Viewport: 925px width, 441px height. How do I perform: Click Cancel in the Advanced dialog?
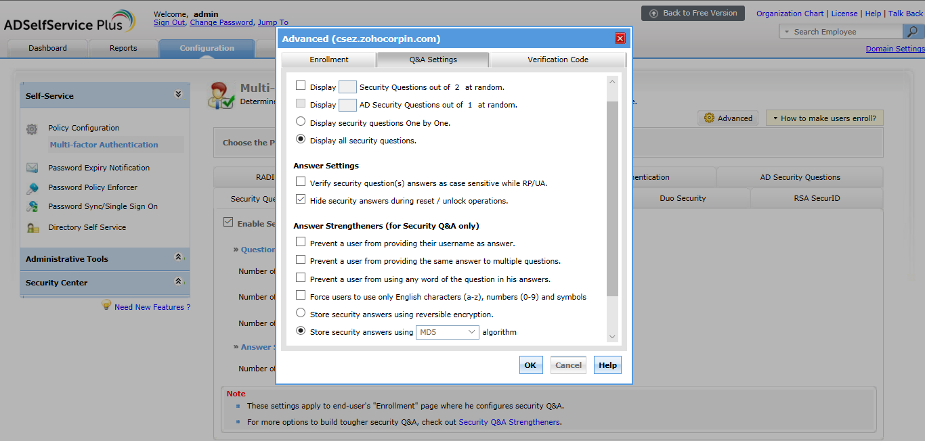click(568, 365)
